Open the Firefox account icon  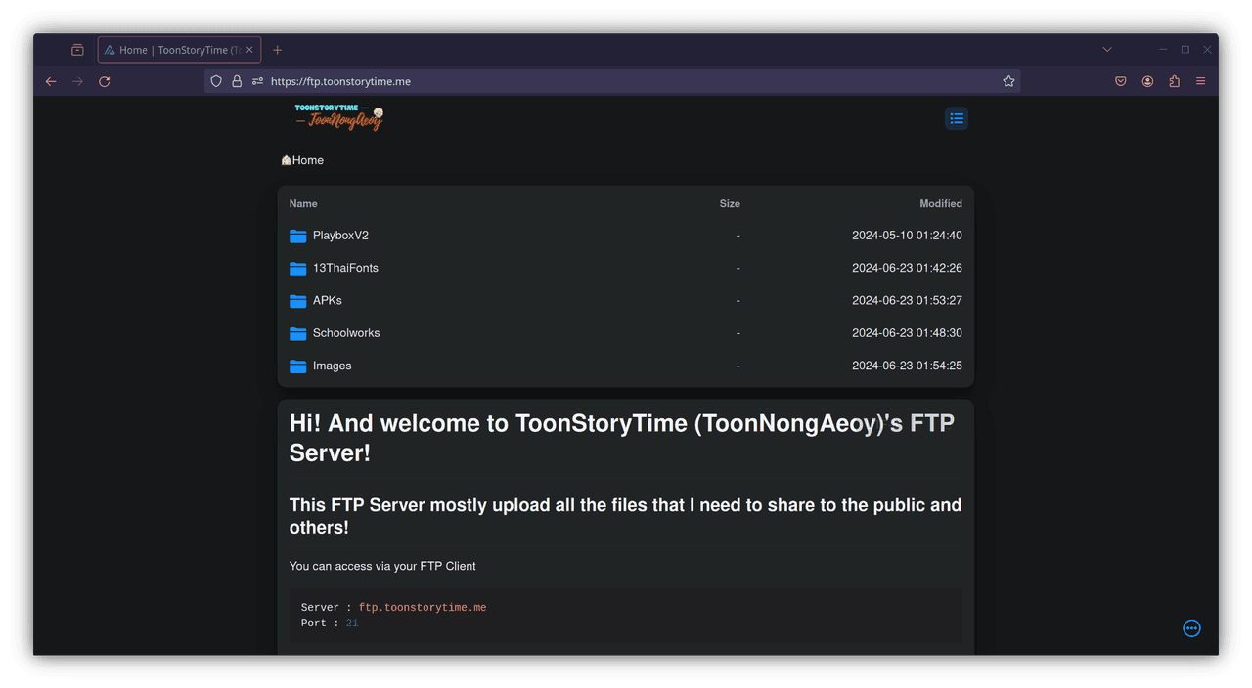[x=1147, y=81]
